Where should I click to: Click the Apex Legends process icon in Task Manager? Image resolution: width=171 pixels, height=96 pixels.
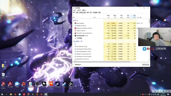[75, 23]
